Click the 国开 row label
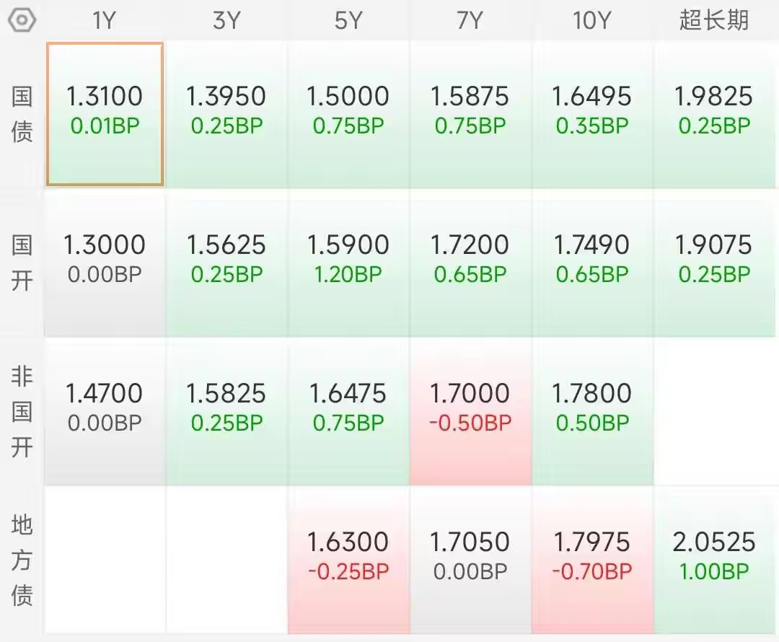 [22, 263]
